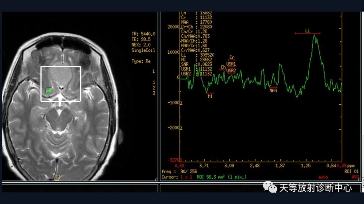This screenshot has width=364, height=204.
Task: Click the 1.25 ppm axis tick label
Action: coord(306,166)
